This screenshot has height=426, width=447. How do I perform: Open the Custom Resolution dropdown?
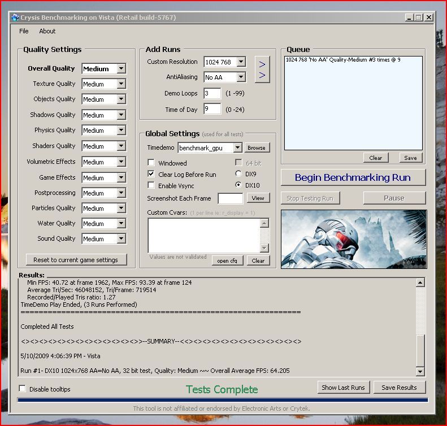coord(241,62)
